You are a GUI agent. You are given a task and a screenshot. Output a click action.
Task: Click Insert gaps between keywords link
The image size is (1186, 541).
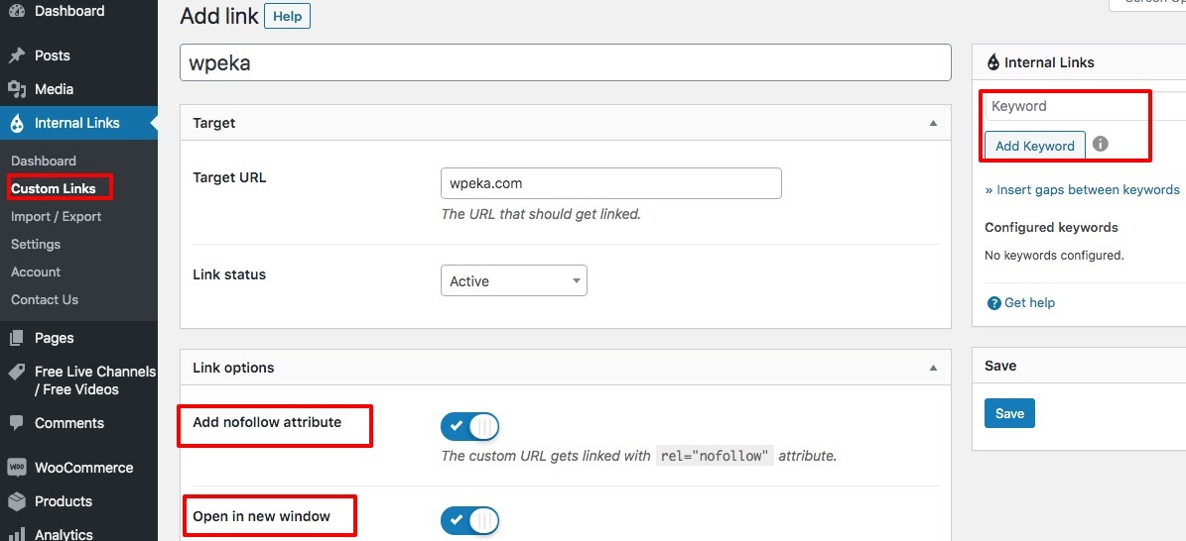tap(1083, 189)
